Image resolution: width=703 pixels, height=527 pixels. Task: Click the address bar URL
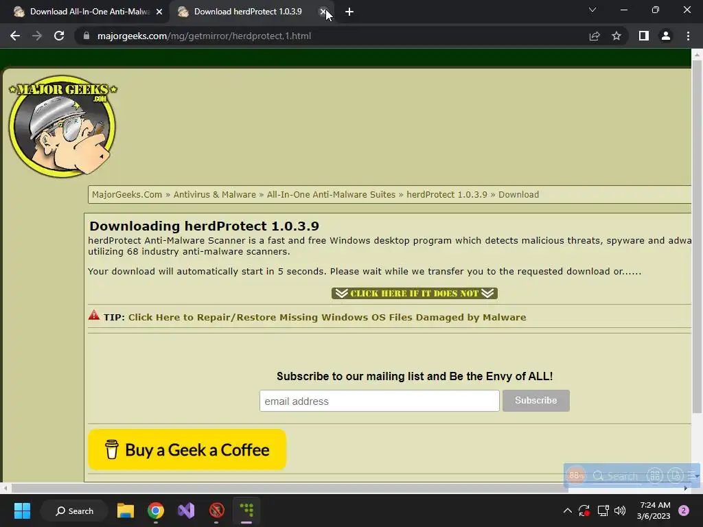204,36
